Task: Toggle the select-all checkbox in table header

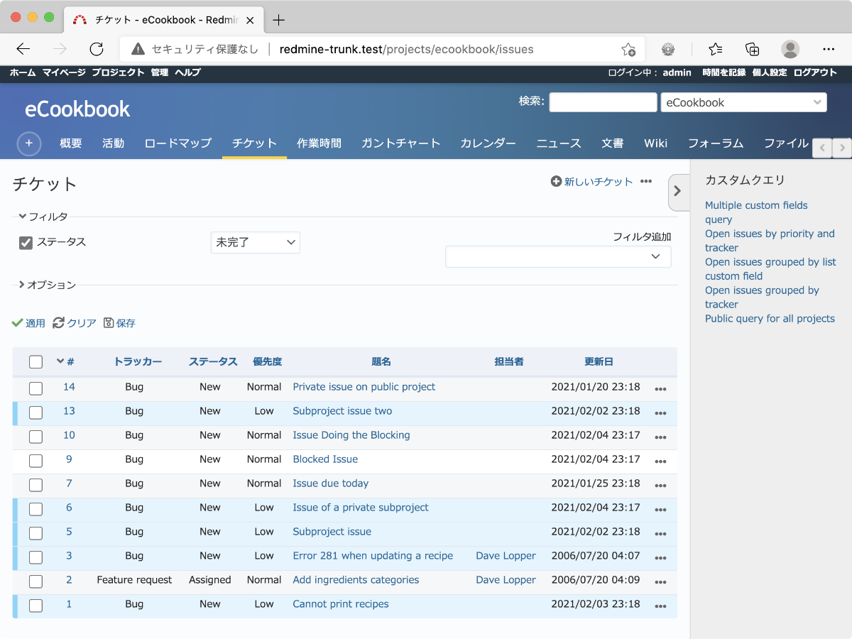Action: pos(35,362)
